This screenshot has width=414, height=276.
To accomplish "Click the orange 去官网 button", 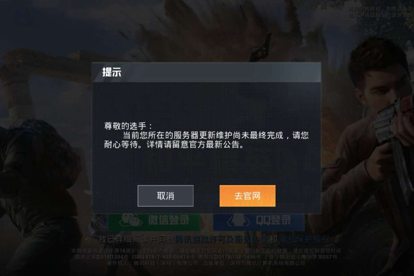I will 247,196.
